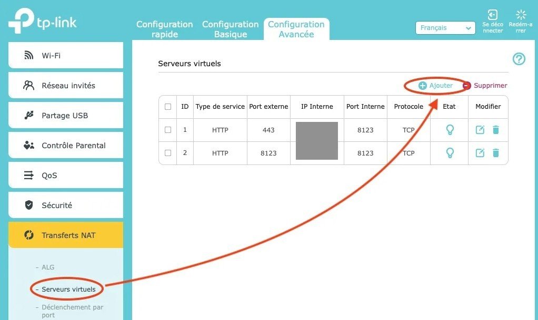Click the Etat column header
The height and width of the screenshot is (320, 538).
(x=449, y=107)
